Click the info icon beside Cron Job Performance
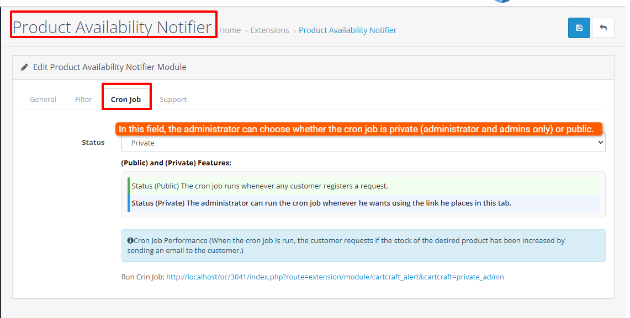This screenshot has width=630, height=318. 130,241
